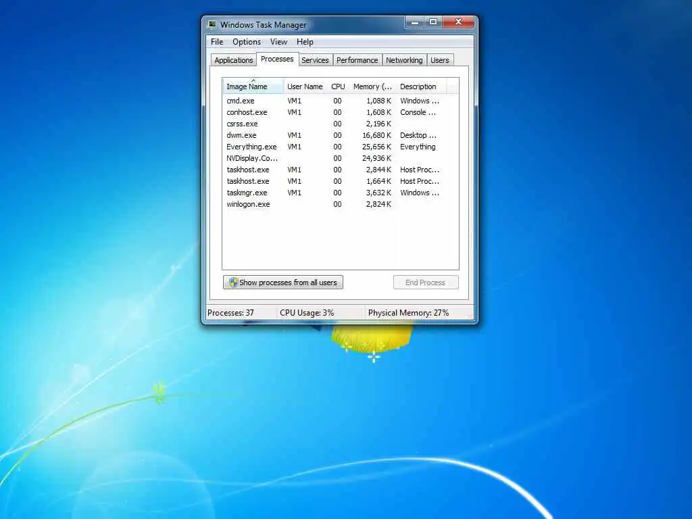Open the View menu
The height and width of the screenshot is (519, 692).
278,42
